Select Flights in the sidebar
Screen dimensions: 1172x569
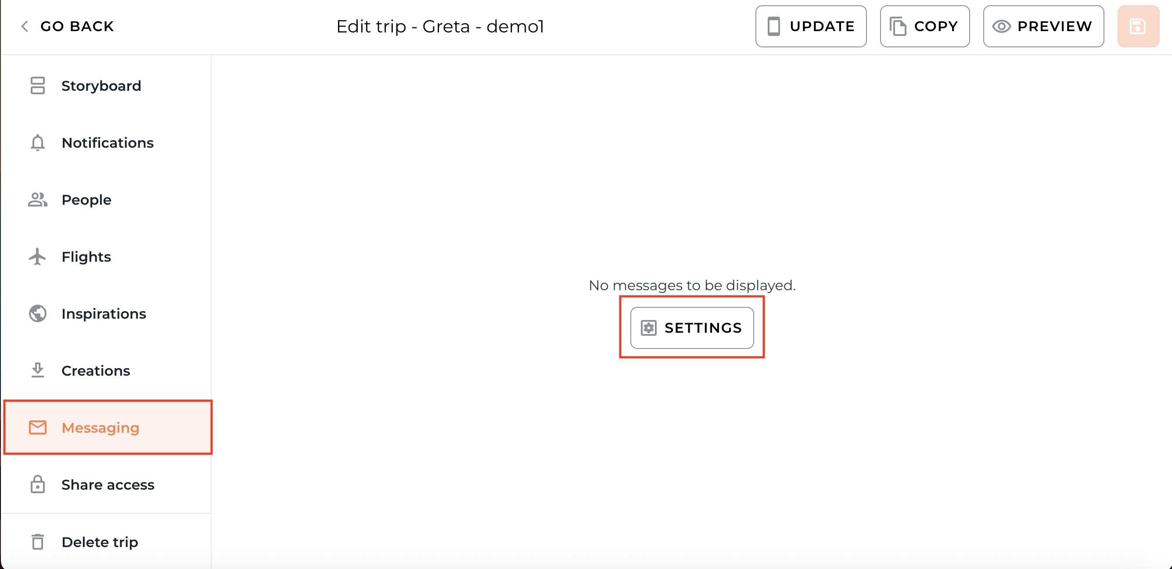pyautogui.click(x=86, y=257)
